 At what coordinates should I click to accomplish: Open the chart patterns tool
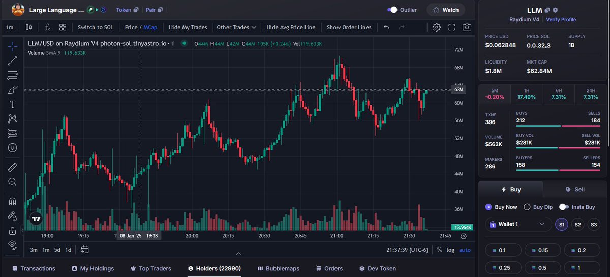(x=13, y=119)
